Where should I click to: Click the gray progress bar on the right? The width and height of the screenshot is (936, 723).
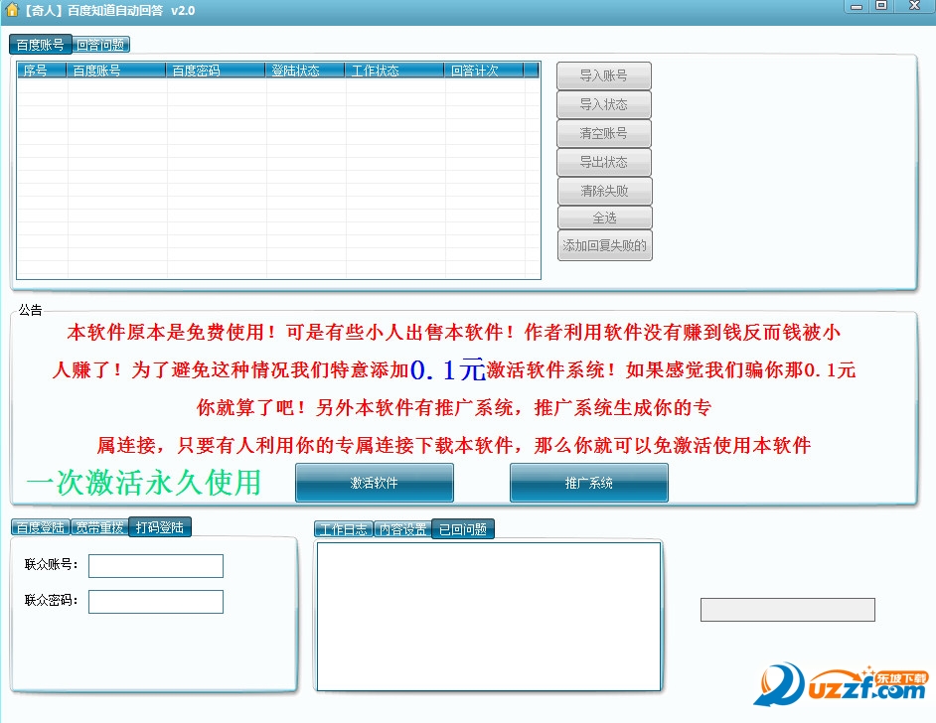click(787, 610)
